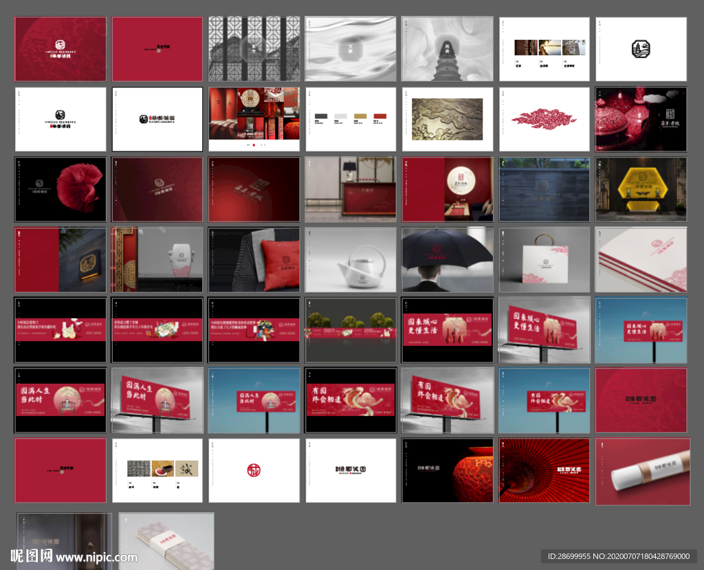Image resolution: width=704 pixels, height=570 pixels.
Task: Open the red lacquerware vases on black
Action: (641, 119)
